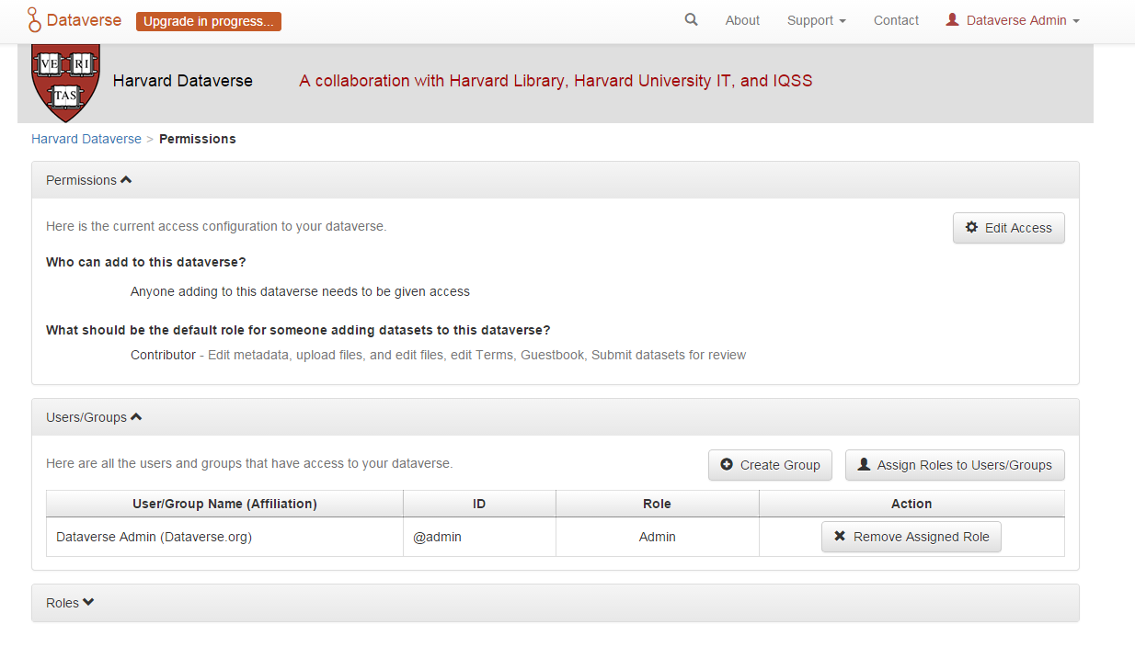Click the plus icon inside Create Group
The image size is (1135, 647).
click(728, 465)
